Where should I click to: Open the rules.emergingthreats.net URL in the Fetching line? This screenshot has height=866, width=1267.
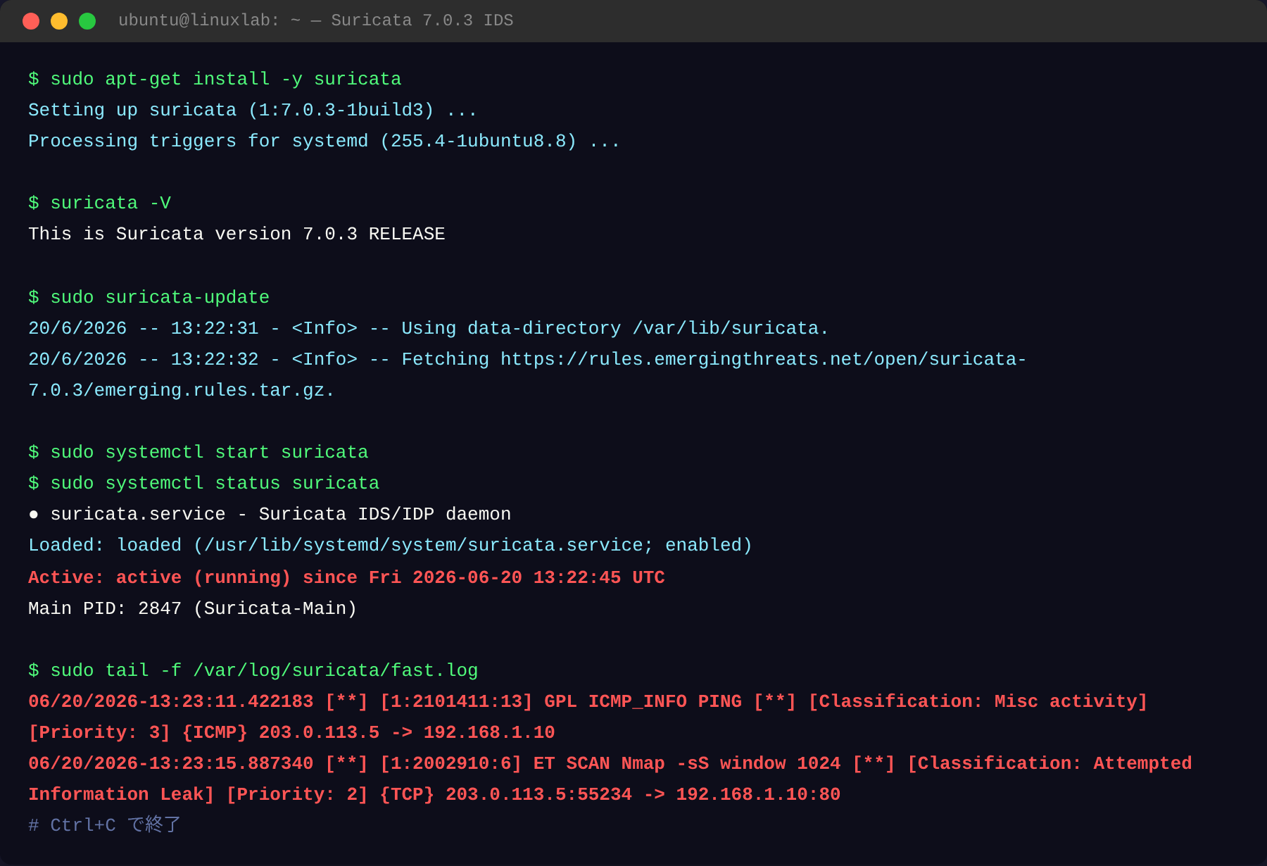click(763, 359)
